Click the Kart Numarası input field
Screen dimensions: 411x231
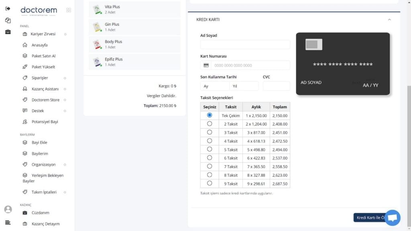250,65
